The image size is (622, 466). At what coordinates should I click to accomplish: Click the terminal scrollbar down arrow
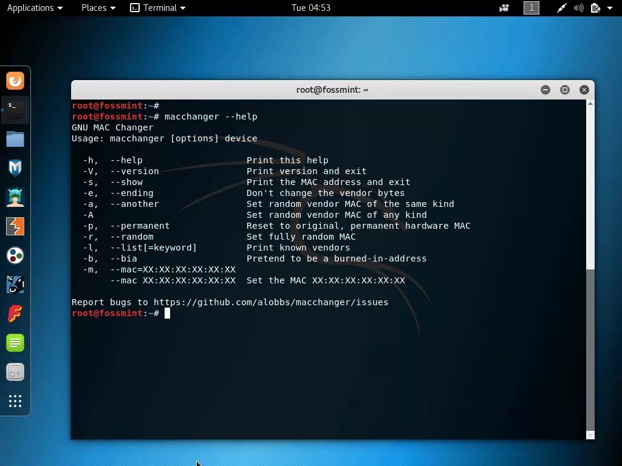coord(590,435)
